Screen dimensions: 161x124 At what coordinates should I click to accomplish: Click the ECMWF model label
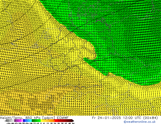[63, 118]
